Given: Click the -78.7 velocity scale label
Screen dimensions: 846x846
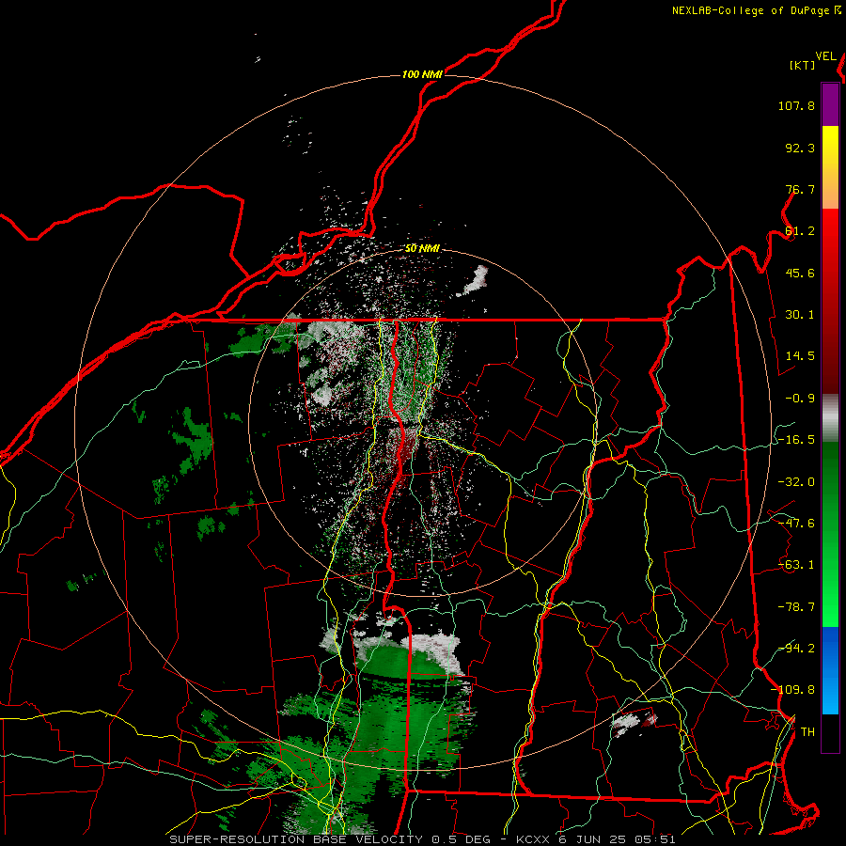Looking at the screenshot, I should click(x=796, y=607).
